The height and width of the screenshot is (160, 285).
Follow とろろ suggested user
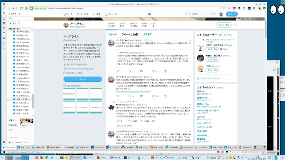[x=212, y=70]
